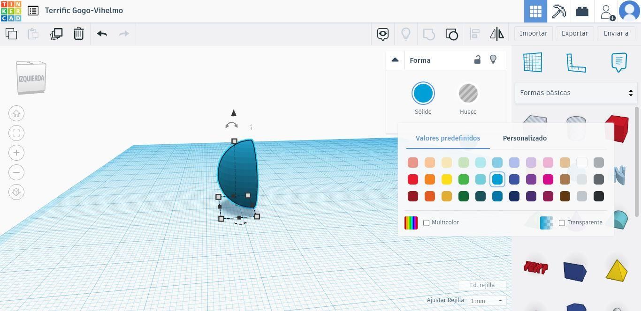Switch to Valores predefinidos tab
641x311 pixels.
coord(448,138)
